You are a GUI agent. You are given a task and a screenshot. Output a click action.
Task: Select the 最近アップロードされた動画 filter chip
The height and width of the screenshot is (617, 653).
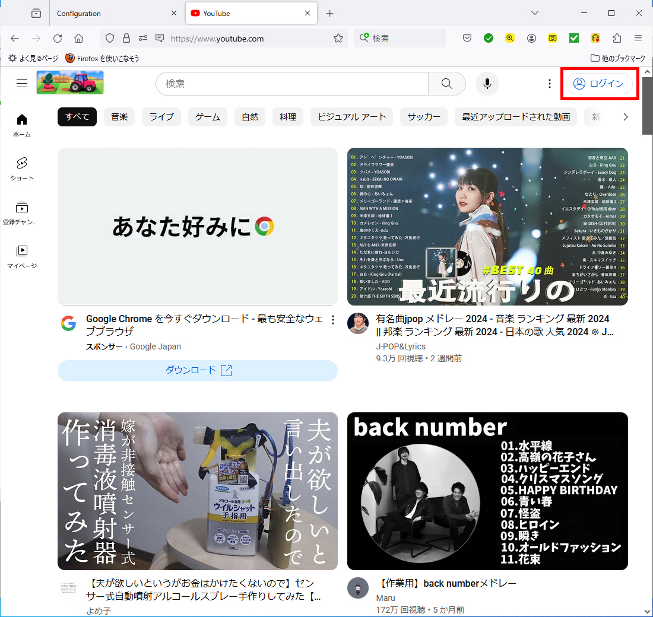pyautogui.click(x=515, y=117)
